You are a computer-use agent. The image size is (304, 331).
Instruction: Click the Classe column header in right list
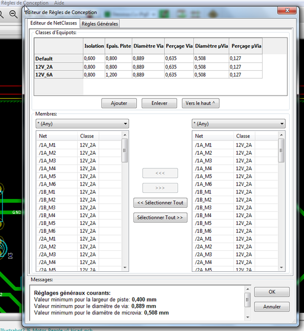click(x=244, y=136)
